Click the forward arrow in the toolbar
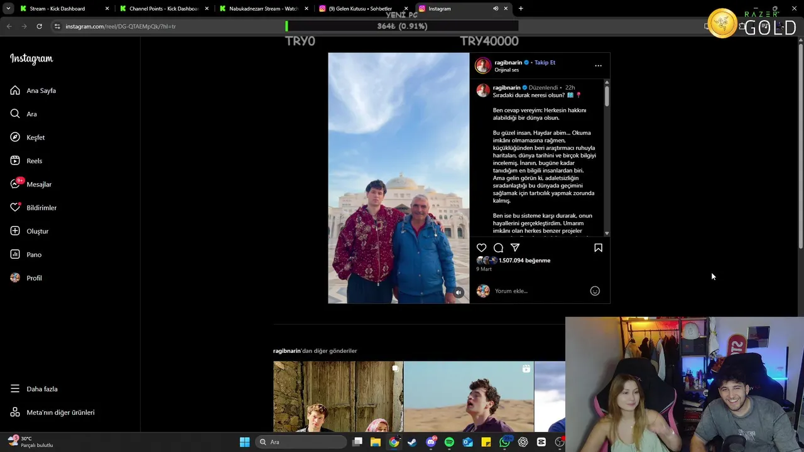This screenshot has width=804, height=452. (x=24, y=26)
